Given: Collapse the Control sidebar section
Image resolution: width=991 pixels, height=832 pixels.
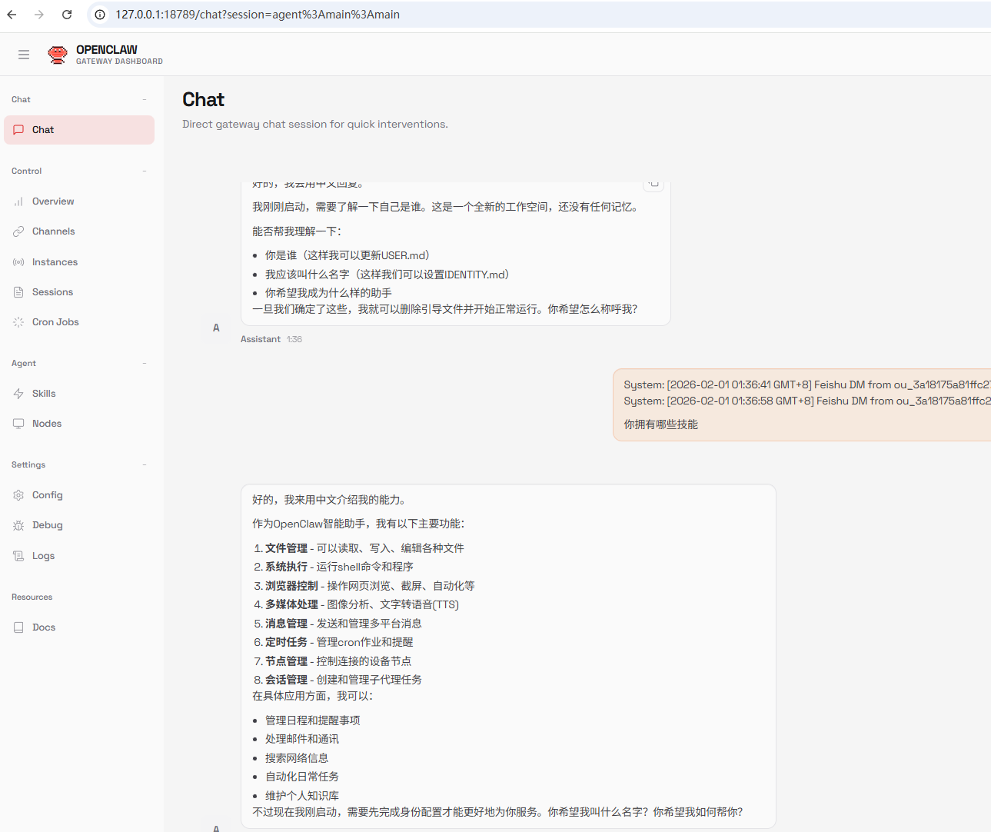Looking at the screenshot, I should tap(145, 171).
